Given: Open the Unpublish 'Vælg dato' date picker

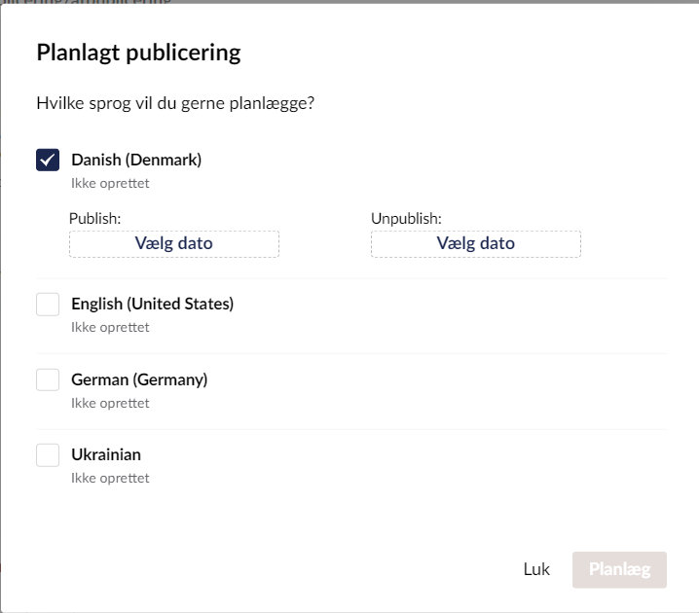Looking at the screenshot, I should click(x=475, y=243).
